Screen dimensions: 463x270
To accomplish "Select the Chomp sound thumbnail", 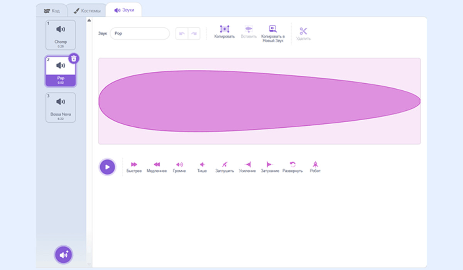I will click(x=61, y=35).
